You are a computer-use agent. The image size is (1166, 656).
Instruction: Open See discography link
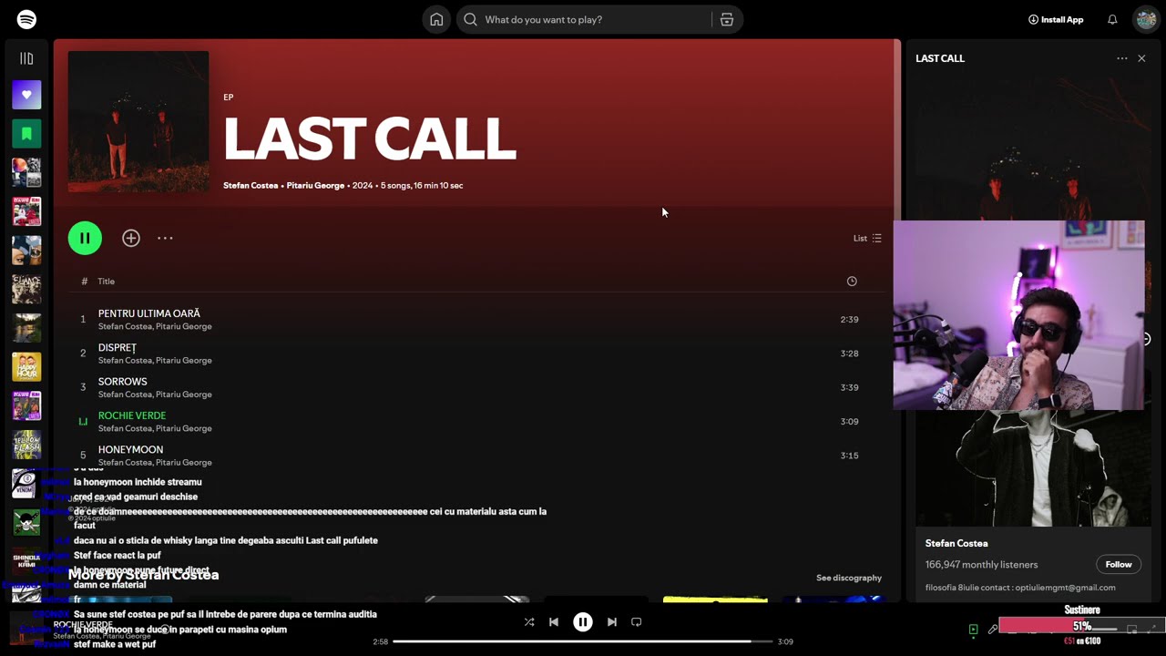(x=849, y=578)
